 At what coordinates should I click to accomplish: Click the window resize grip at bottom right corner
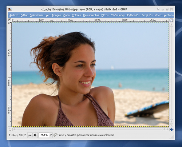pyautogui.click(x=172, y=137)
